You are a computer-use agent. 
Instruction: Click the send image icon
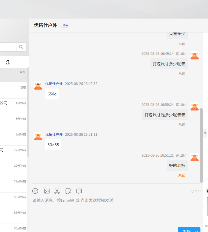47,191
